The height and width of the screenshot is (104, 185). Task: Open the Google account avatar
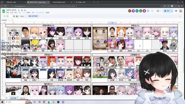tap(181, 11)
